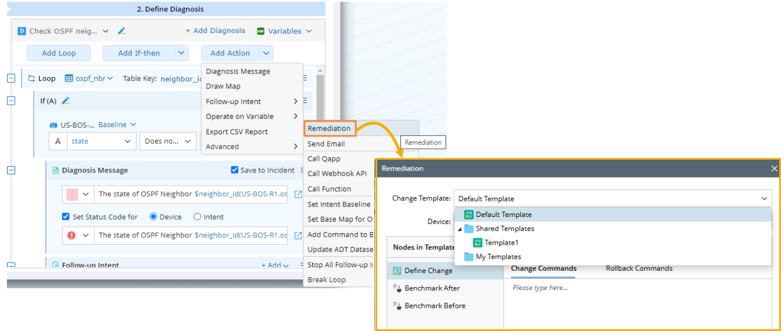Viewport: 781px width, 331px height.
Task: Click popout icon beside status code message
Action: [x=298, y=236]
